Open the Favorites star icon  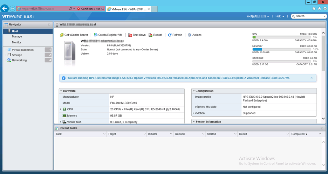[x=320, y=8]
